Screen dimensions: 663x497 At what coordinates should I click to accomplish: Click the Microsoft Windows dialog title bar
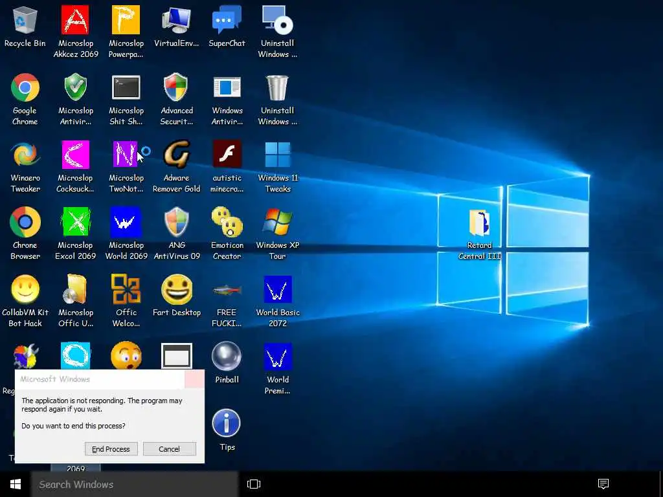pyautogui.click(x=100, y=379)
